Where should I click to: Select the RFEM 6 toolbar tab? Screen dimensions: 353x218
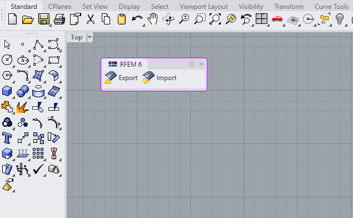pos(125,64)
